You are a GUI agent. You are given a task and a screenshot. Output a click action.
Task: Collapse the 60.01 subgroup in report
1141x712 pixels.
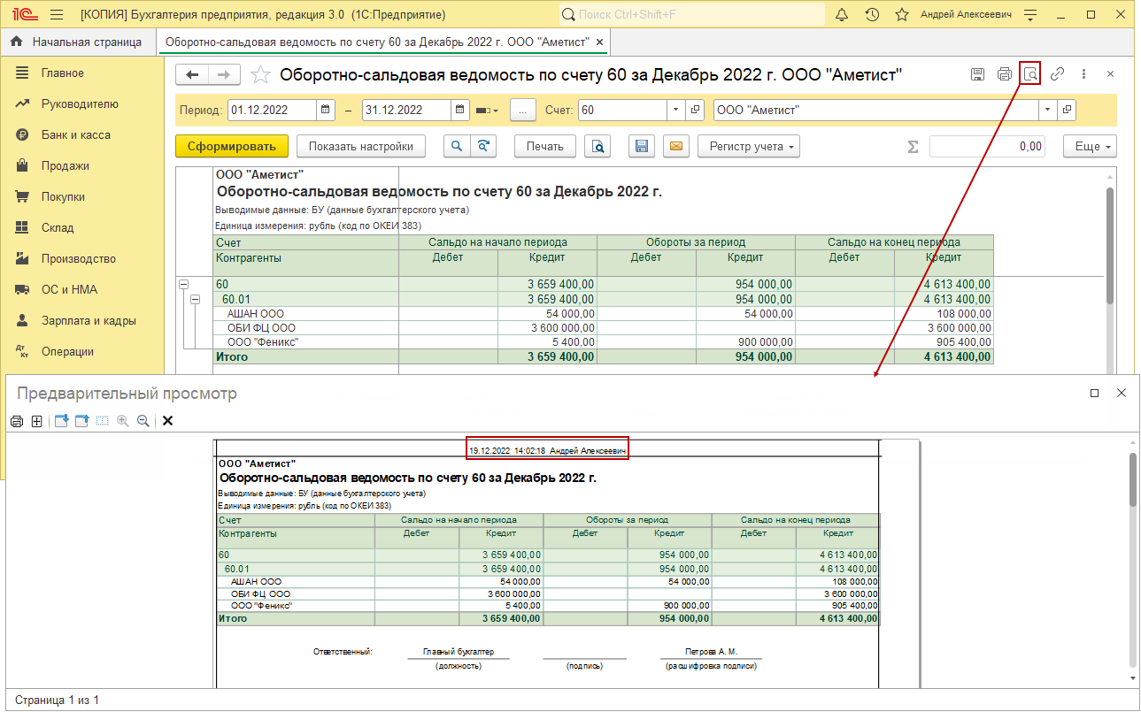[x=196, y=300]
